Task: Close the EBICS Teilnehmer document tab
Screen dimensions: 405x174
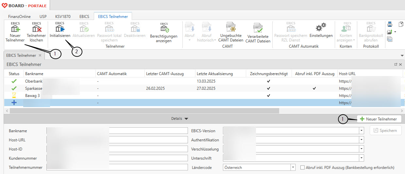Action: (40, 55)
